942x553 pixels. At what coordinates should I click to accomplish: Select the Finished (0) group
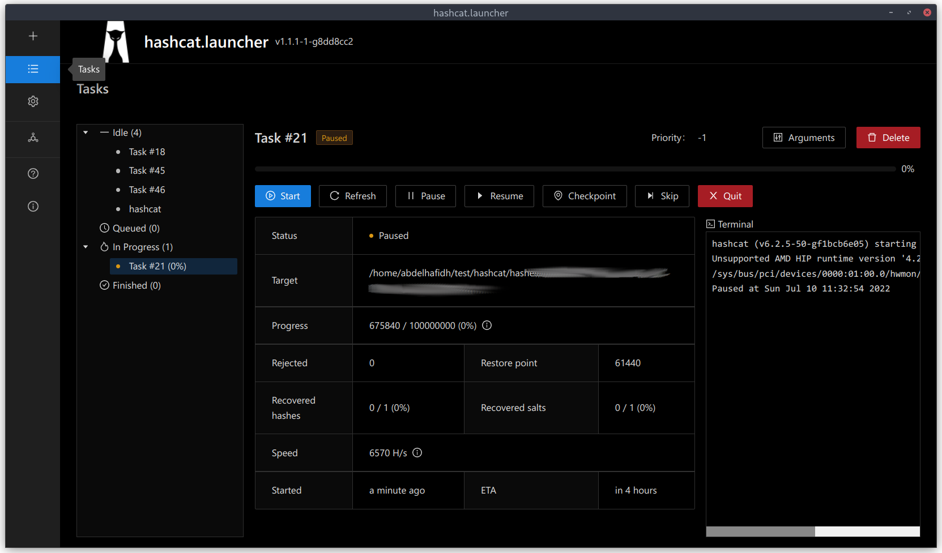point(137,285)
